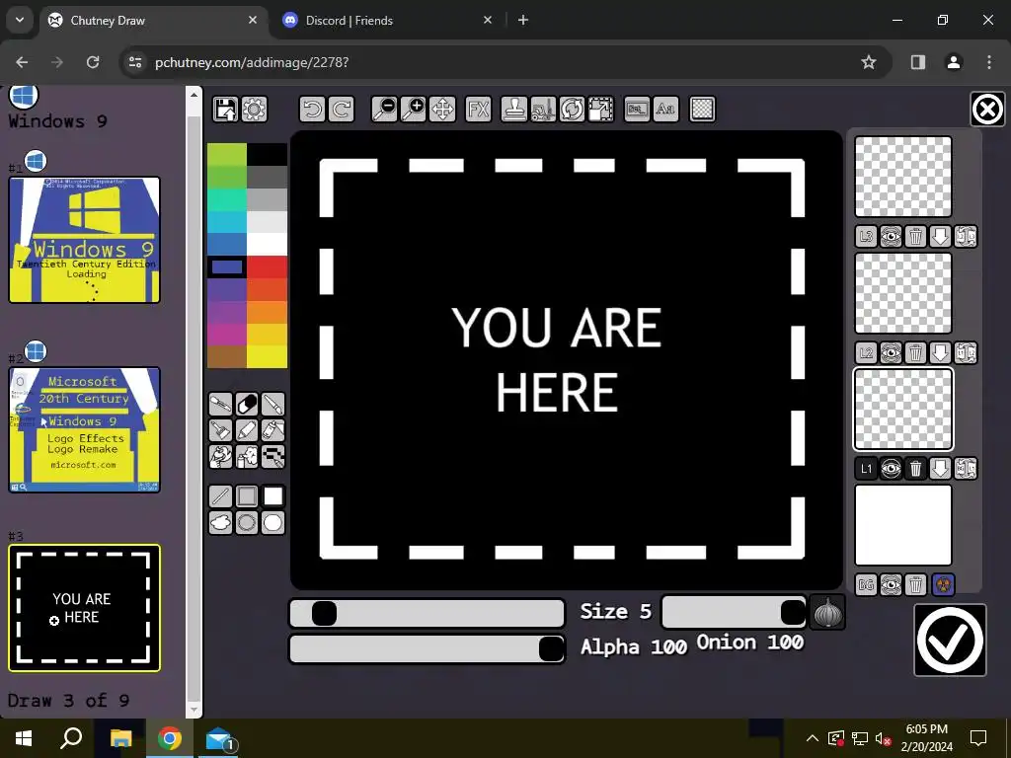Select the marker pen tool
Viewport: 1011px width, 758px height.
(x=247, y=430)
